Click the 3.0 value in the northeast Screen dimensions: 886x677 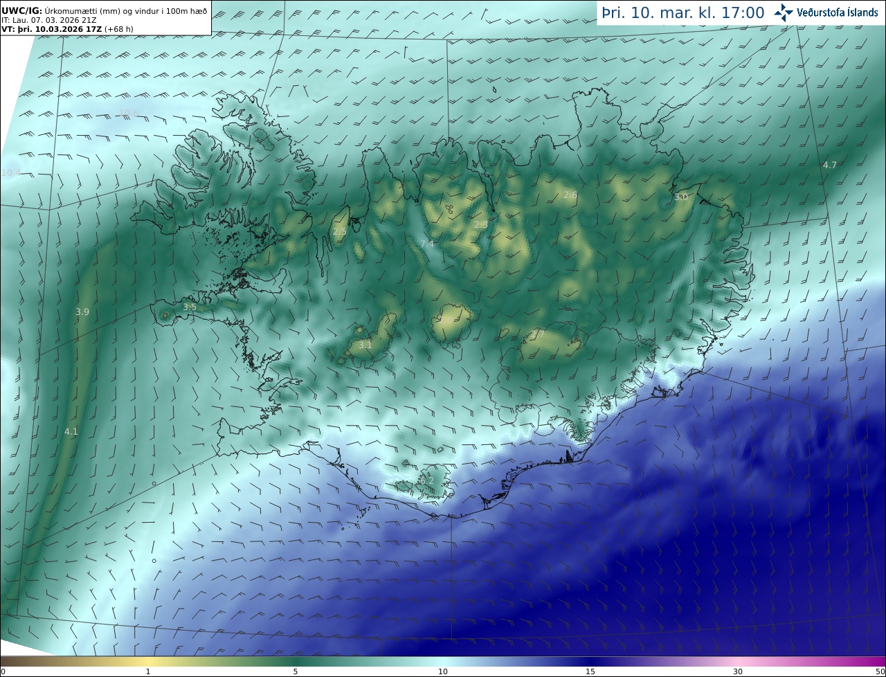point(681,197)
